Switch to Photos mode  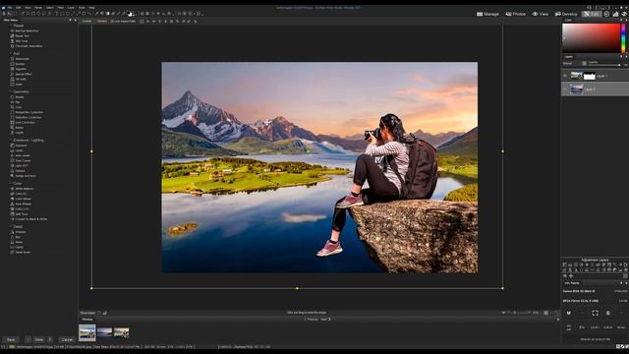(x=515, y=14)
